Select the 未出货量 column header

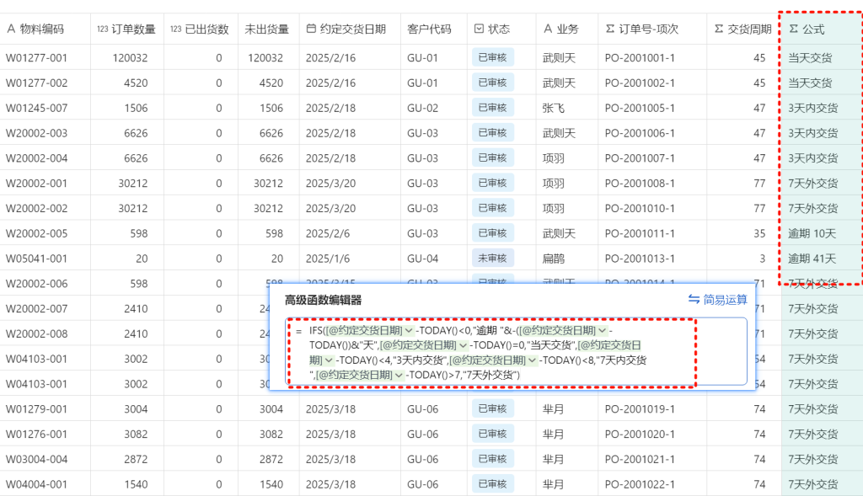click(x=267, y=29)
